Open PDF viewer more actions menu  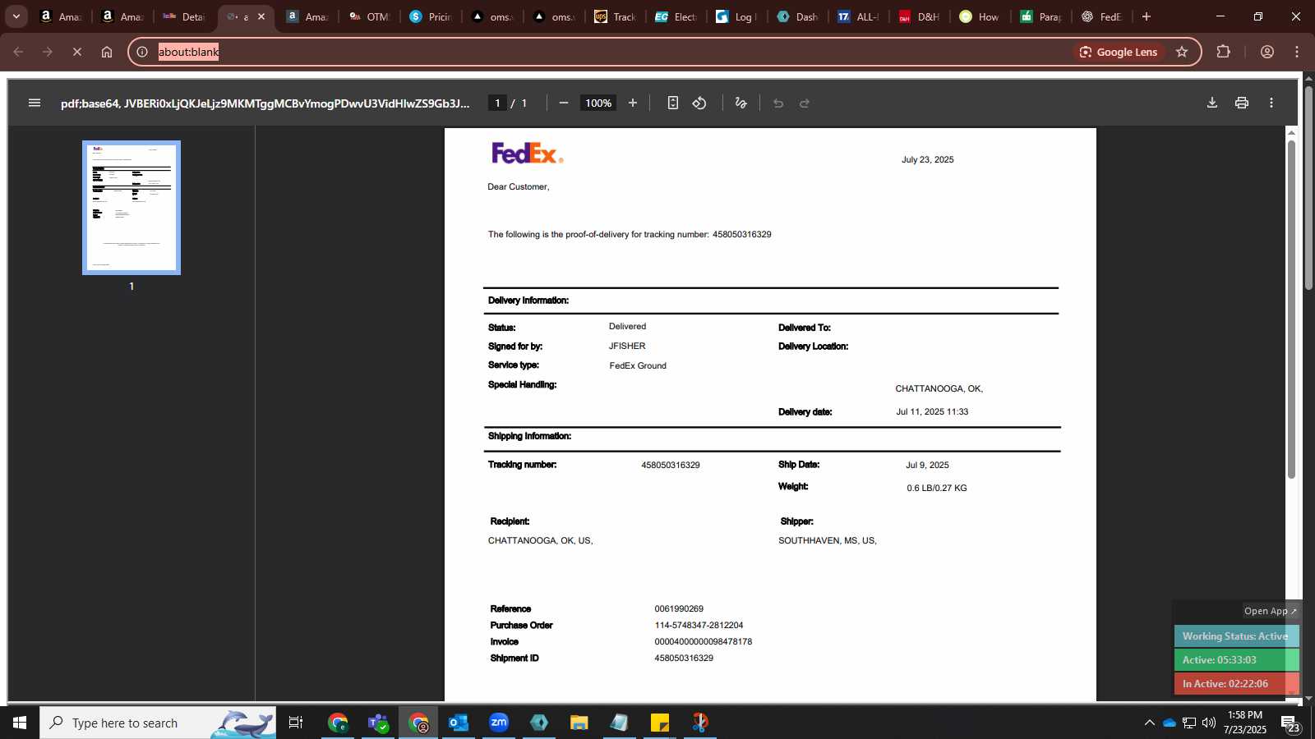coord(1271,103)
